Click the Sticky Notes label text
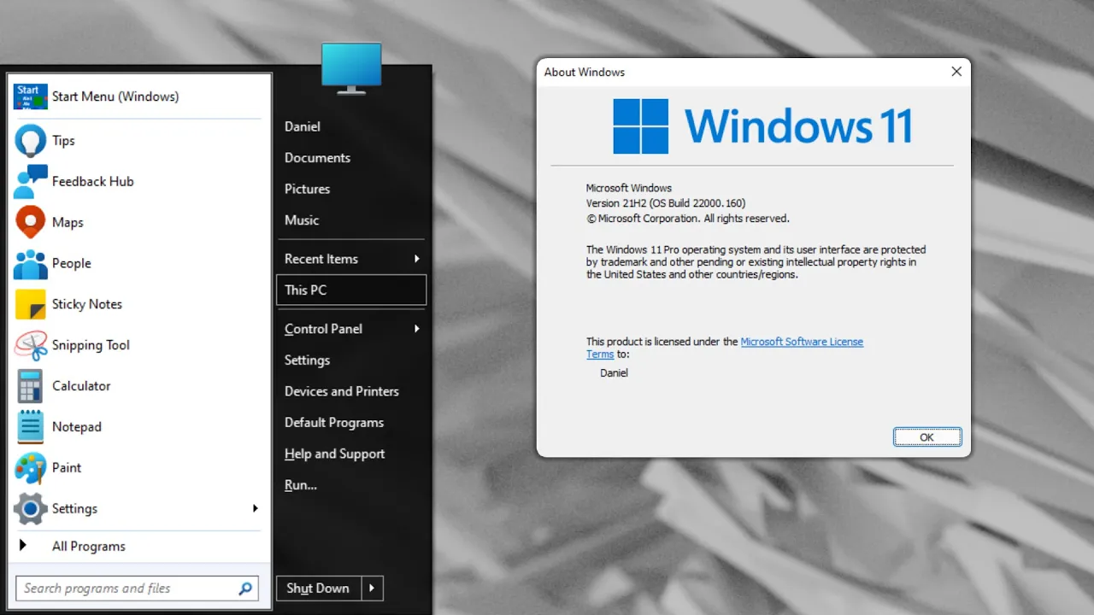 87,304
